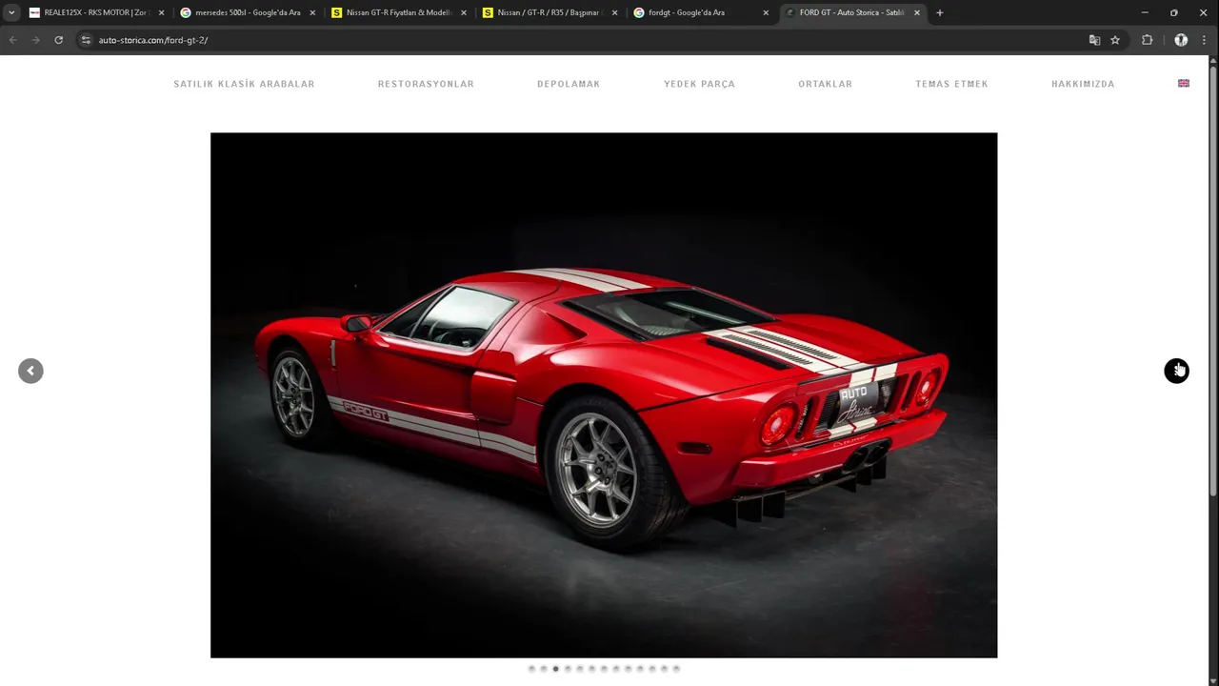
Task: Advance to next slide in car gallery
Action: click(1176, 371)
